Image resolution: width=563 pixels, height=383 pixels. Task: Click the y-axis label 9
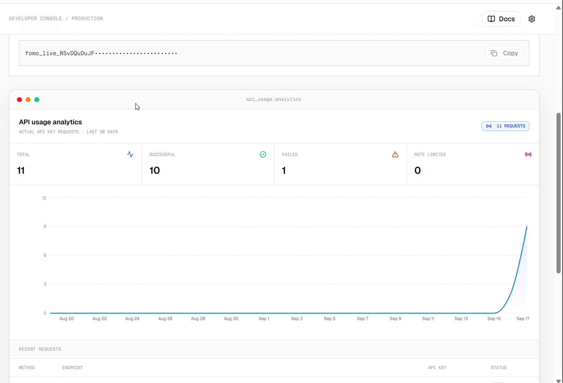(x=45, y=227)
